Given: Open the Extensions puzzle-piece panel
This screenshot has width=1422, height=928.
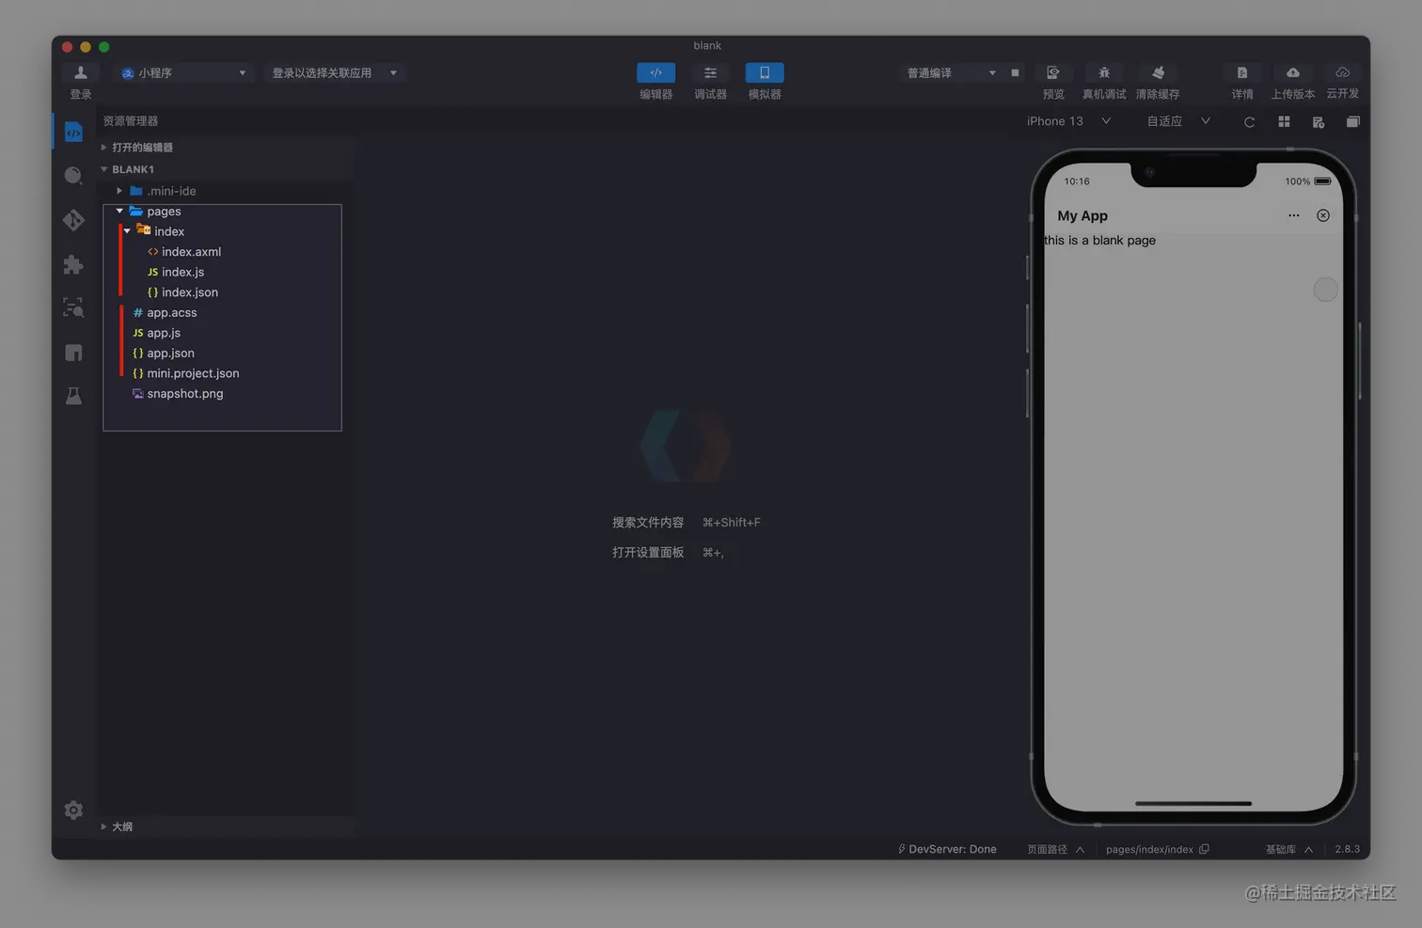Looking at the screenshot, I should pyautogui.click(x=73, y=264).
